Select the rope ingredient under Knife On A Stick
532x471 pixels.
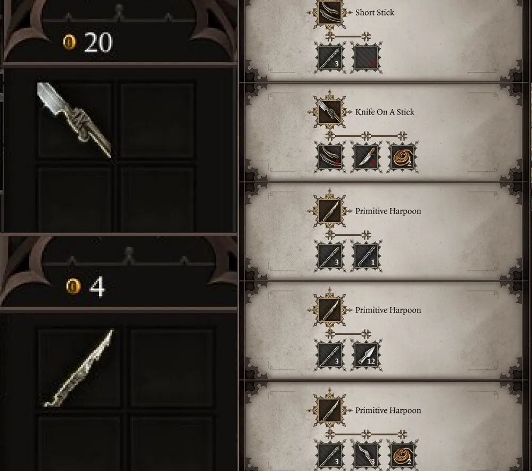pos(402,157)
